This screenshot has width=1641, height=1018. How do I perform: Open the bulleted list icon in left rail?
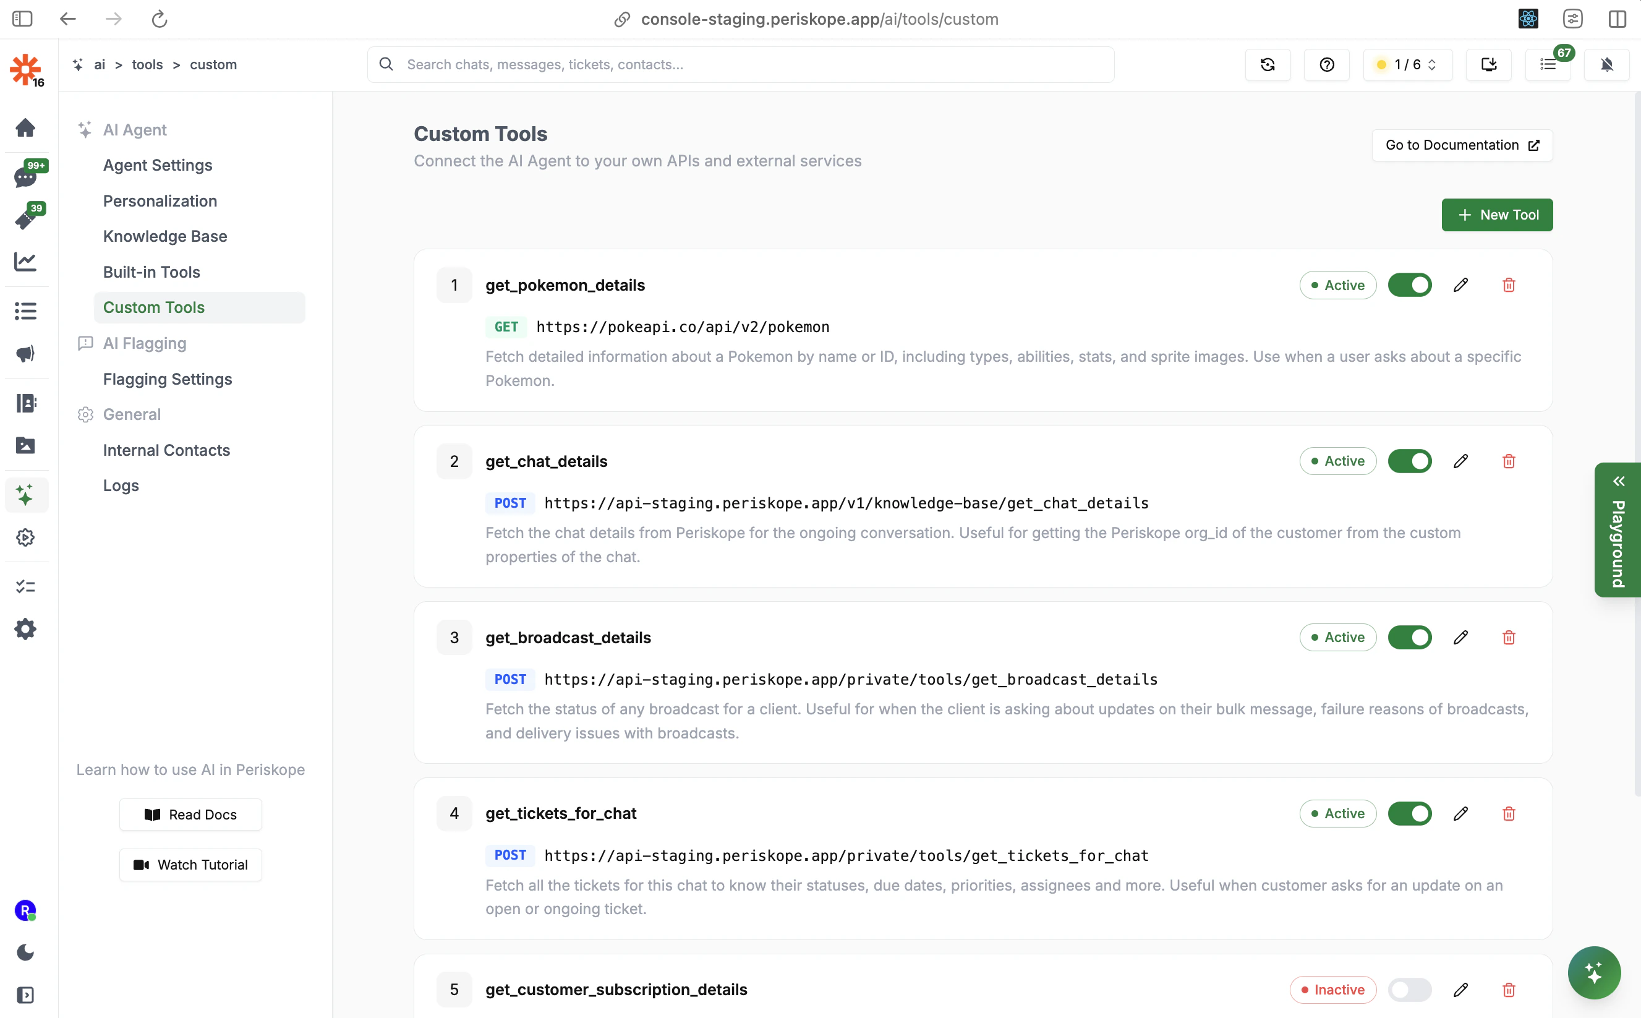pyautogui.click(x=25, y=310)
